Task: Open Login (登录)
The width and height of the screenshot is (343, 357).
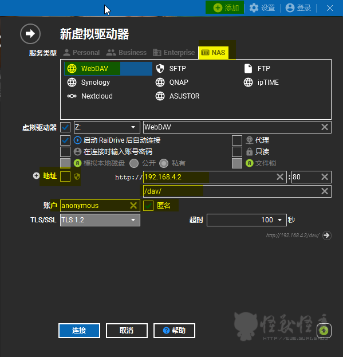Action: [x=298, y=8]
